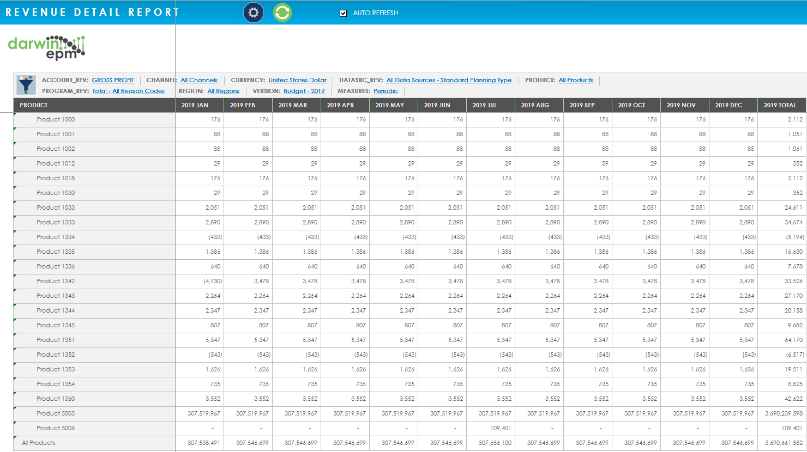Open the Periodic measures link
Image resolution: width=807 pixels, height=452 pixels.
click(x=386, y=91)
